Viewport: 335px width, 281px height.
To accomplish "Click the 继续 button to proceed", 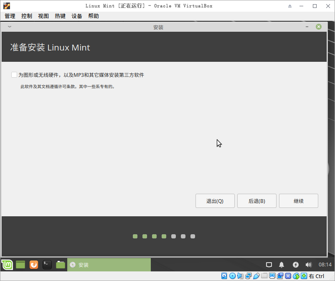I will [x=298, y=201].
